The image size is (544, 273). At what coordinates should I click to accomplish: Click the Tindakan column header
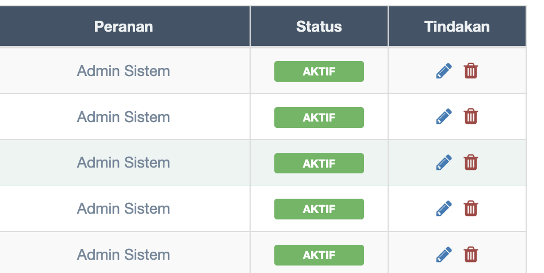coord(457,26)
